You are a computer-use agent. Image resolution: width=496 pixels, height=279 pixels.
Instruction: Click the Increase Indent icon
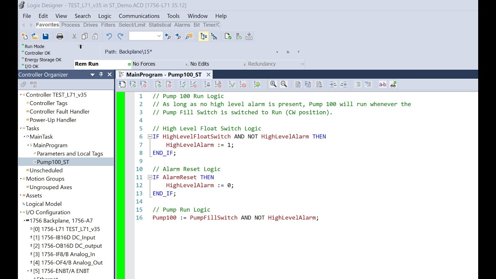333,84
